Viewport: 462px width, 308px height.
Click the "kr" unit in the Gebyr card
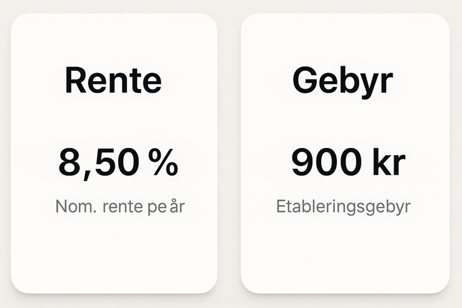[x=389, y=162]
